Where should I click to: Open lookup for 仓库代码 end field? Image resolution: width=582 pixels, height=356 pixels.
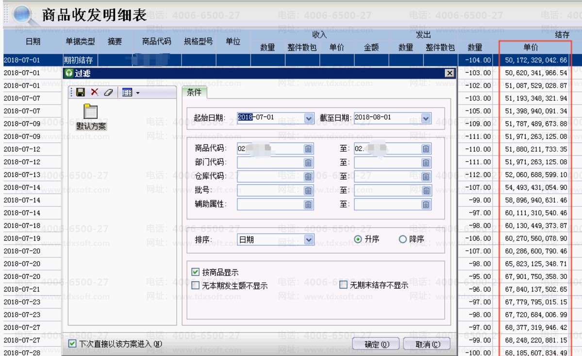426,177
